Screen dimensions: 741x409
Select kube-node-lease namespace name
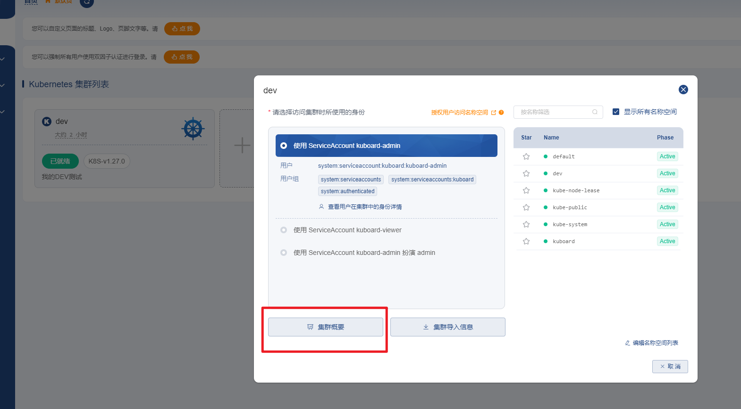[576, 190]
